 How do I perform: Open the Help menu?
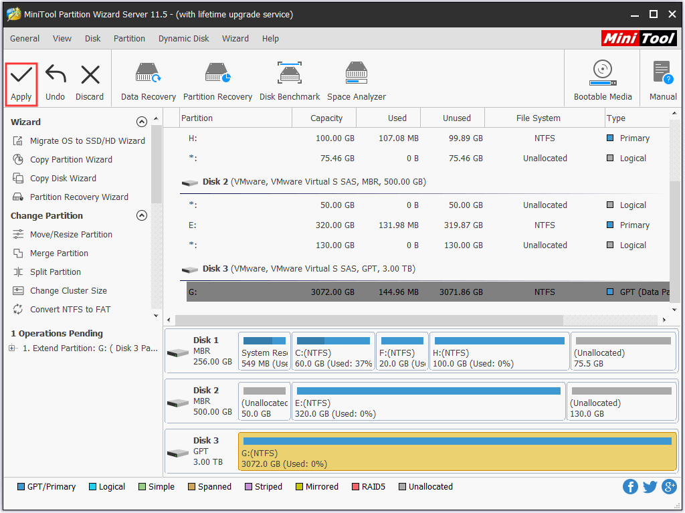pyautogui.click(x=270, y=38)
